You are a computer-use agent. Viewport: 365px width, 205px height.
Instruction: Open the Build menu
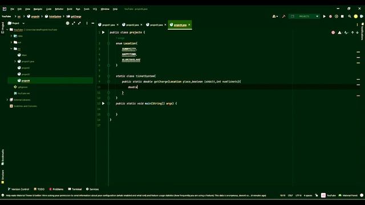click(70, 9)
